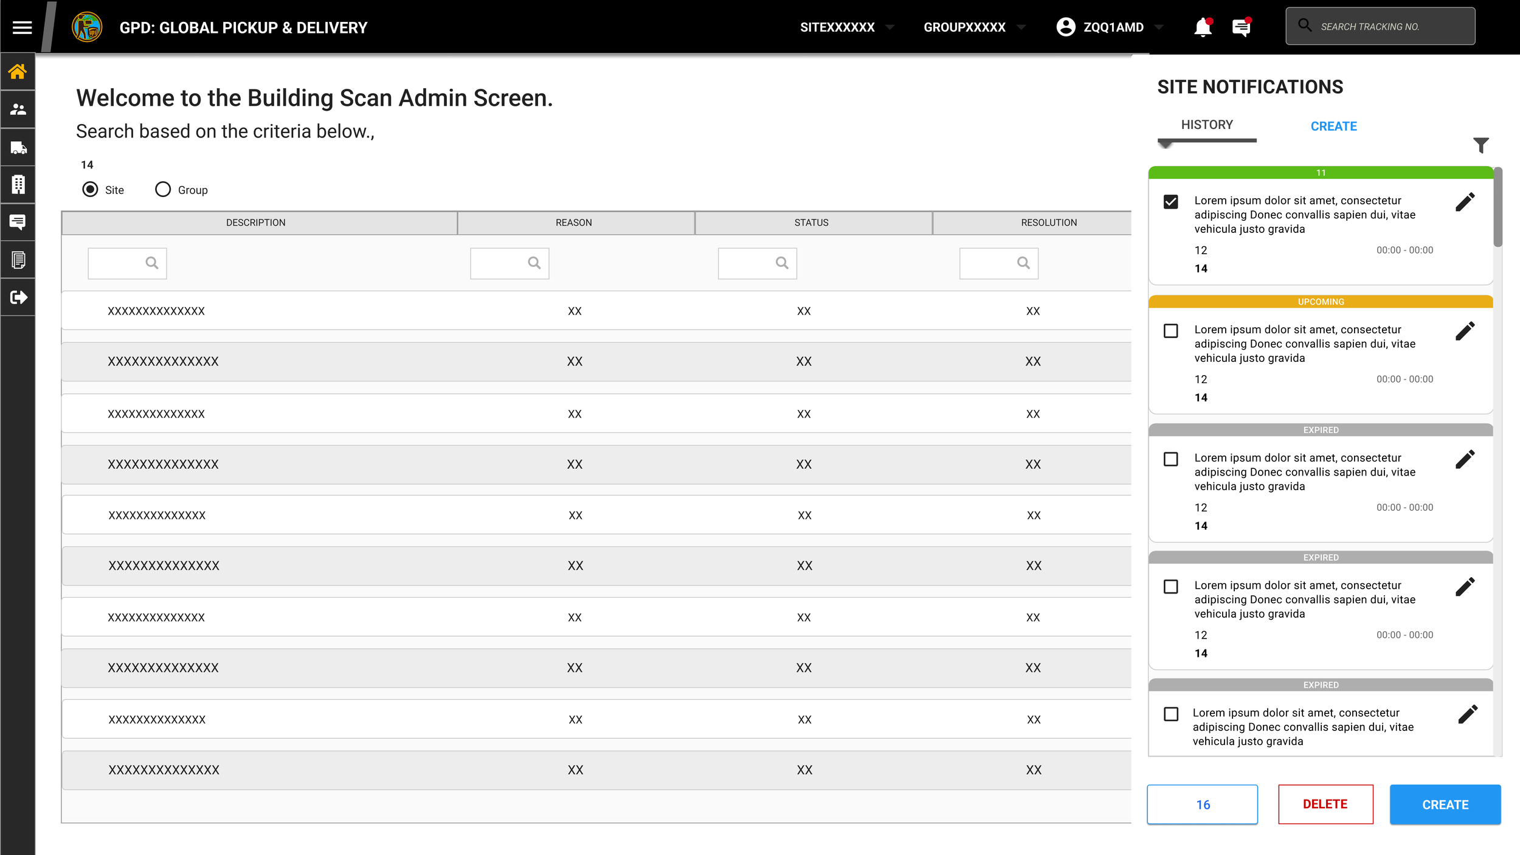Click the red DELETE button
This screenshot has width=1520, height=855.
pos(1325,804)
